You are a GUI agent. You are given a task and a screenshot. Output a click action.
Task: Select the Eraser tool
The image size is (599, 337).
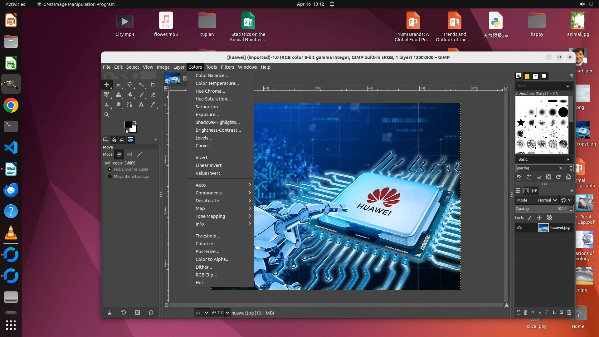coord(153,95)
